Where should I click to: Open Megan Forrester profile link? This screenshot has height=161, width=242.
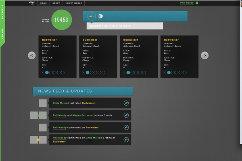coord(83,115)
